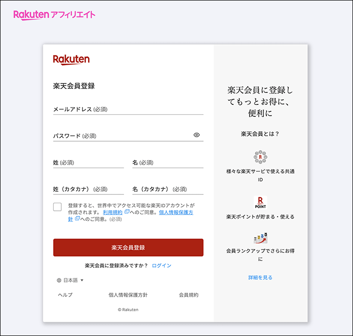
Task: Click the メールアドレス input field
Action: tap(128, 109)
